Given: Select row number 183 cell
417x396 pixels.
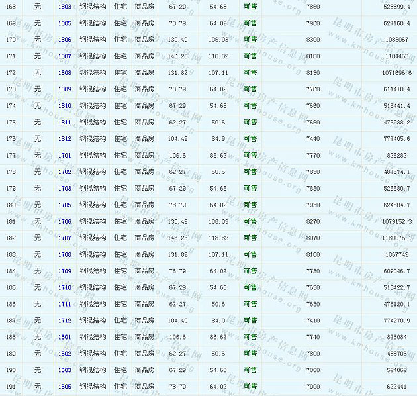Looking at the screenshot, I should [x=11, y=255].
